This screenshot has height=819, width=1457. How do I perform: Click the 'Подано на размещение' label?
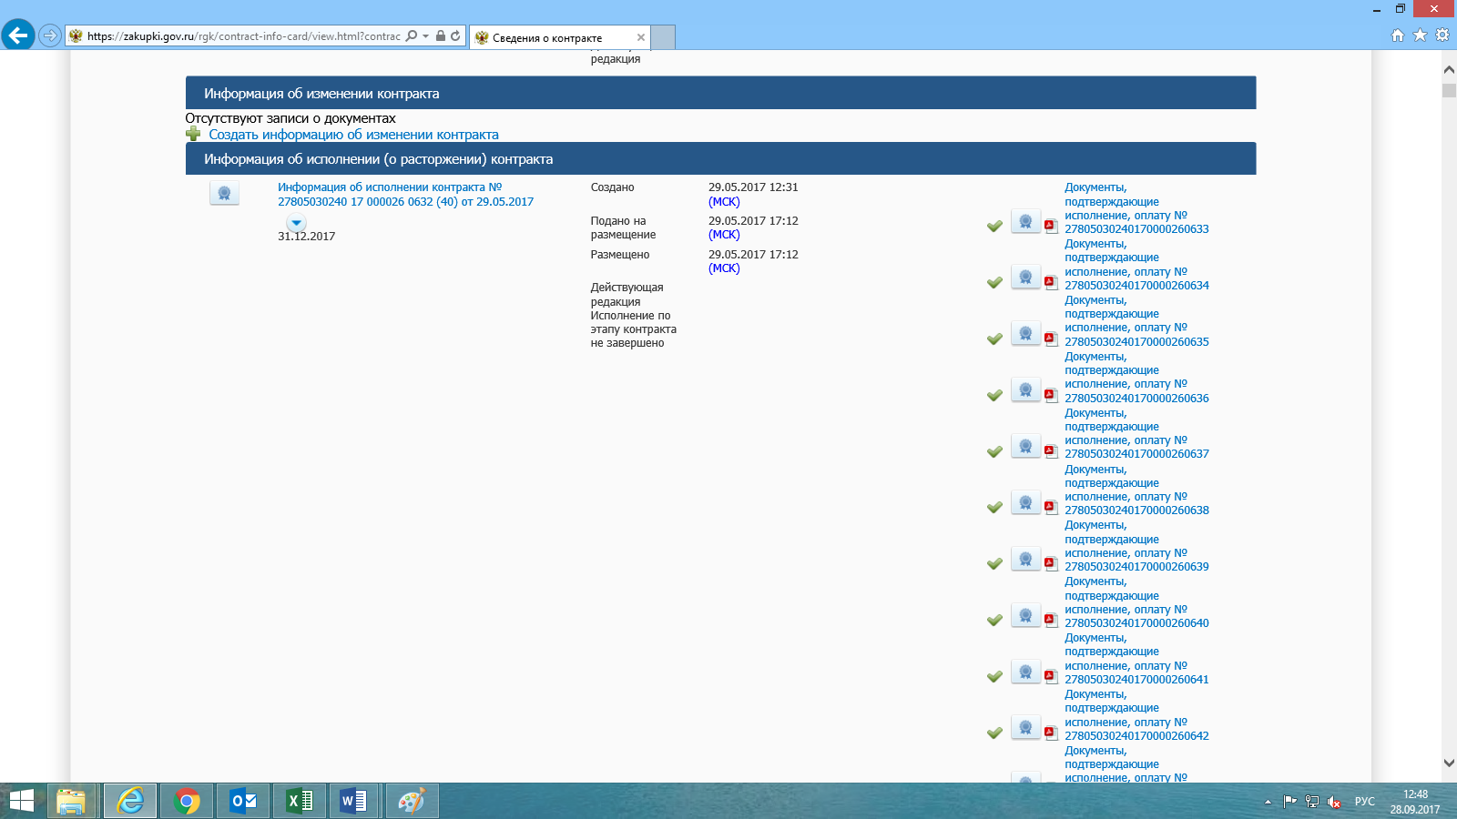click(x=623, y=227)
